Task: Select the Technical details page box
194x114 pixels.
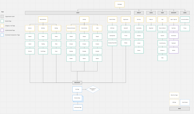Action: click(x=30, y=51)
